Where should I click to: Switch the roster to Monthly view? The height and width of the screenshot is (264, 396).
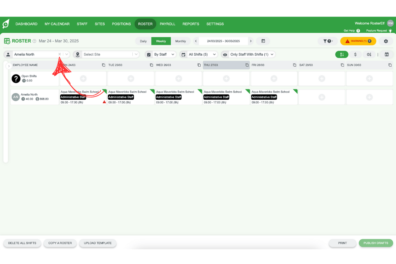tap(181, 41)
